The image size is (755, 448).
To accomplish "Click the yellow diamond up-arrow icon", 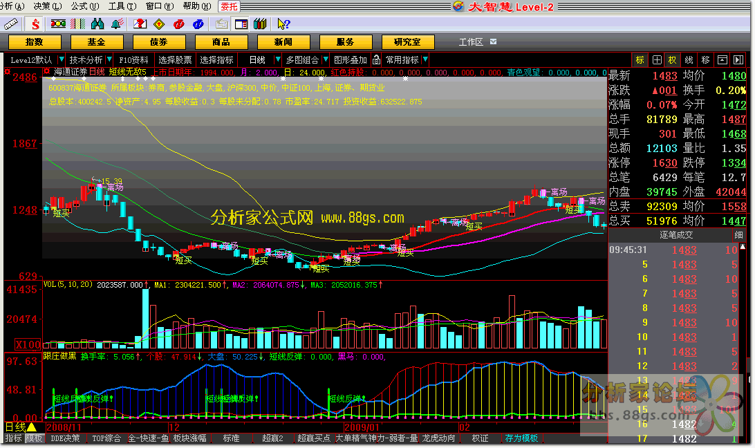I will point(160,24).
